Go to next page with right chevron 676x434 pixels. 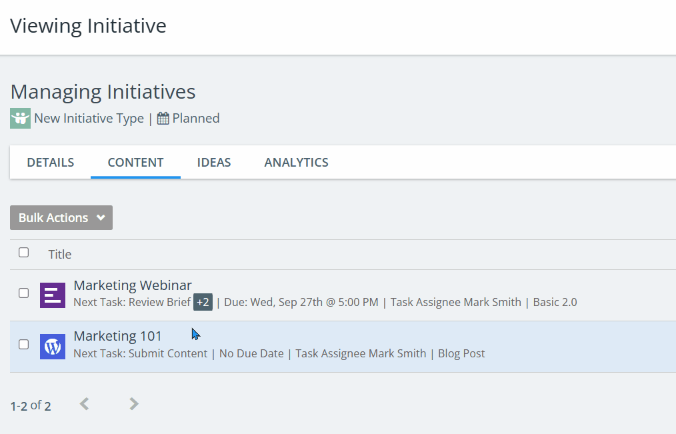(x=134, y=404)
